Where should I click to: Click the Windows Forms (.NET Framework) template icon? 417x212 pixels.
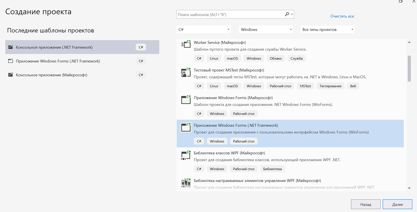(186, 127)
